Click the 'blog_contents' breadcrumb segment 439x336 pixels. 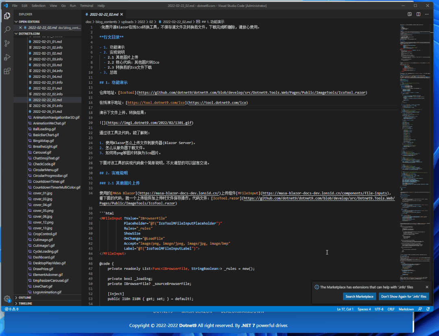coord(106,22)
